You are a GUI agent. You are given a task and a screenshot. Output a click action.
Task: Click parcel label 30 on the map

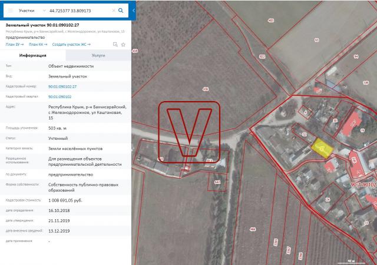[335, 120]
